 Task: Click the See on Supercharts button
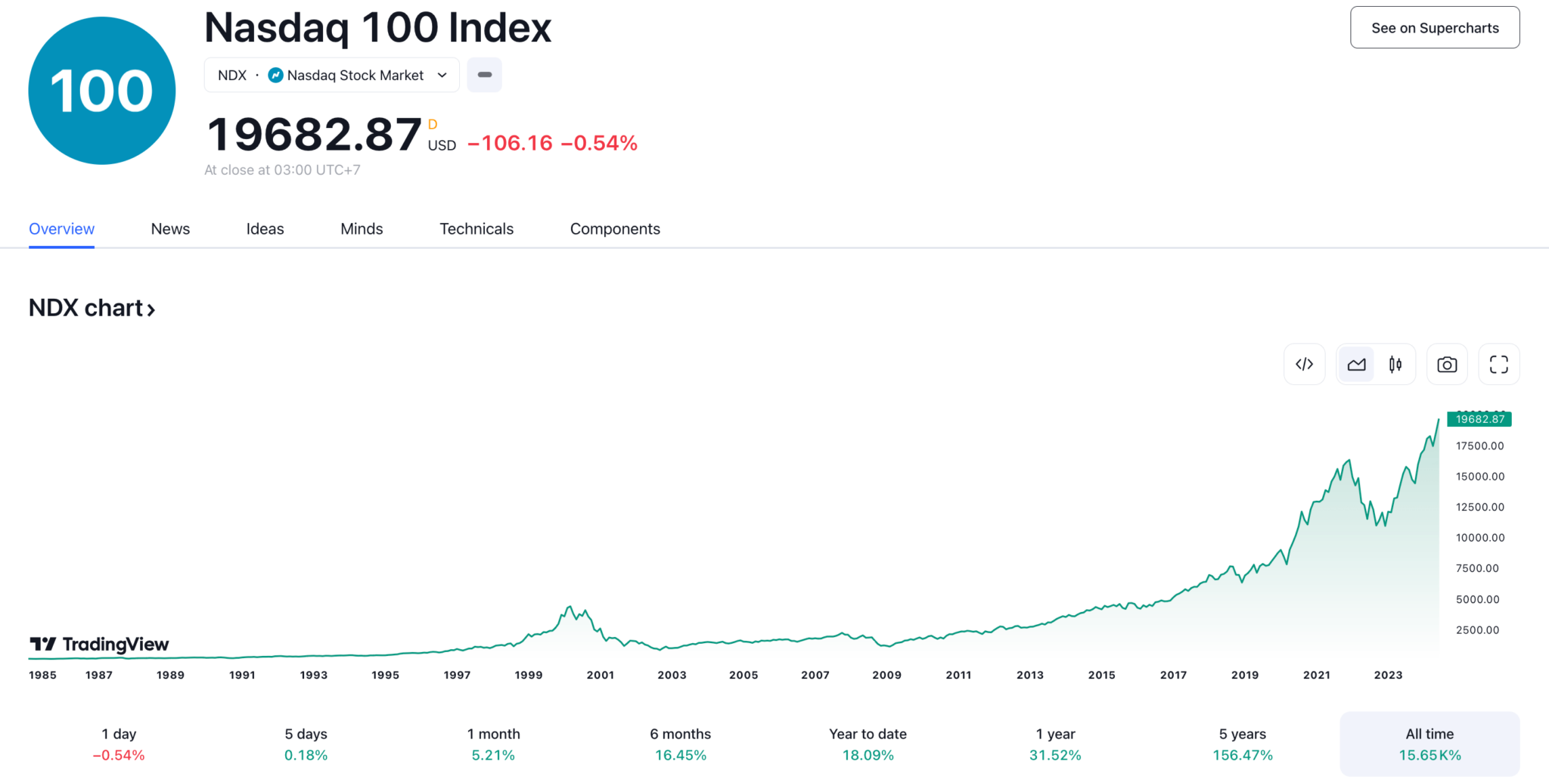pos(1434,27)
